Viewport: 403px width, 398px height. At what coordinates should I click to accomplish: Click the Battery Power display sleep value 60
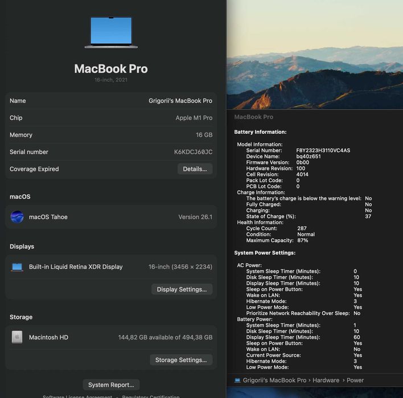357,337
